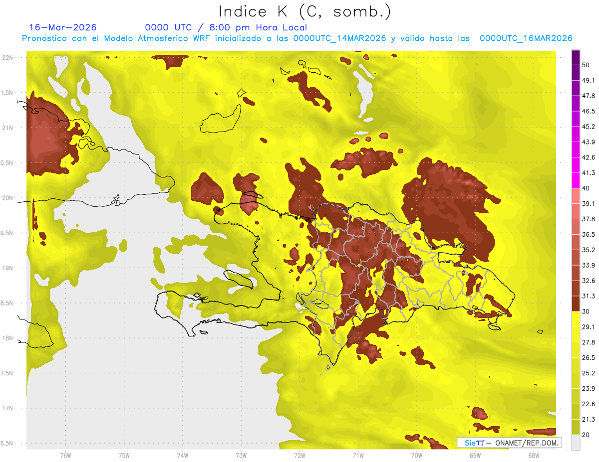Image resolution: width=599 pixels, height=462 pixels.
Task: Click the "17N" latitude axis label
Action: tap(7, 408)
